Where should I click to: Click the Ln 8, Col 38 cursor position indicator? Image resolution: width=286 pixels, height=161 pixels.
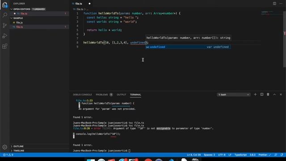tap(193, 155)
